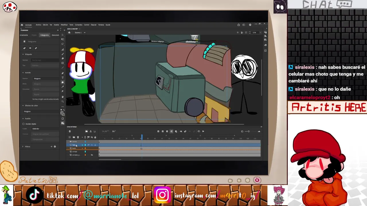Image resolution: width=367 pixels, height=206 pixels.
Task: Select the Eraser tool
Action: point(63,58)
